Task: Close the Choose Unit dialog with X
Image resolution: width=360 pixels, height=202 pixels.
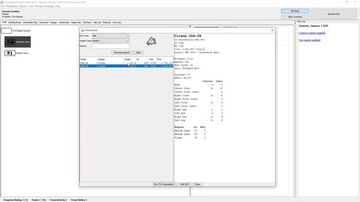Action: [x=272, y=30]
